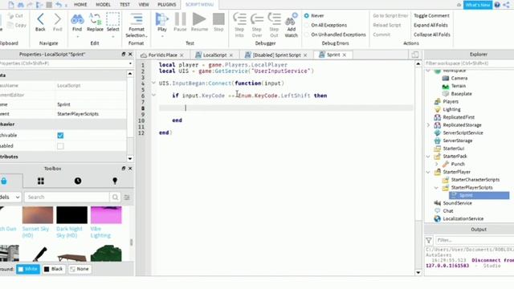The image size is (514, 289).
Task: Fold the if block at line 6
Action: (153, 96)
